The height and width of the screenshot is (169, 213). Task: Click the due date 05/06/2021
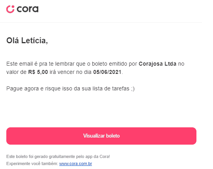click(x=107, y=72)
